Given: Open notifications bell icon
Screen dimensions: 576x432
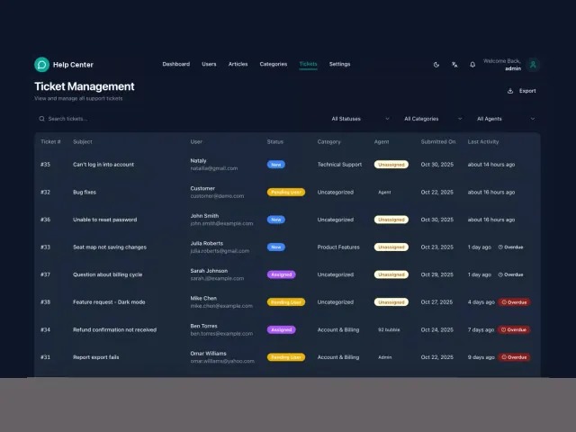Looking at the screenshot, I should pyautogui.click(x=472, y=65).
